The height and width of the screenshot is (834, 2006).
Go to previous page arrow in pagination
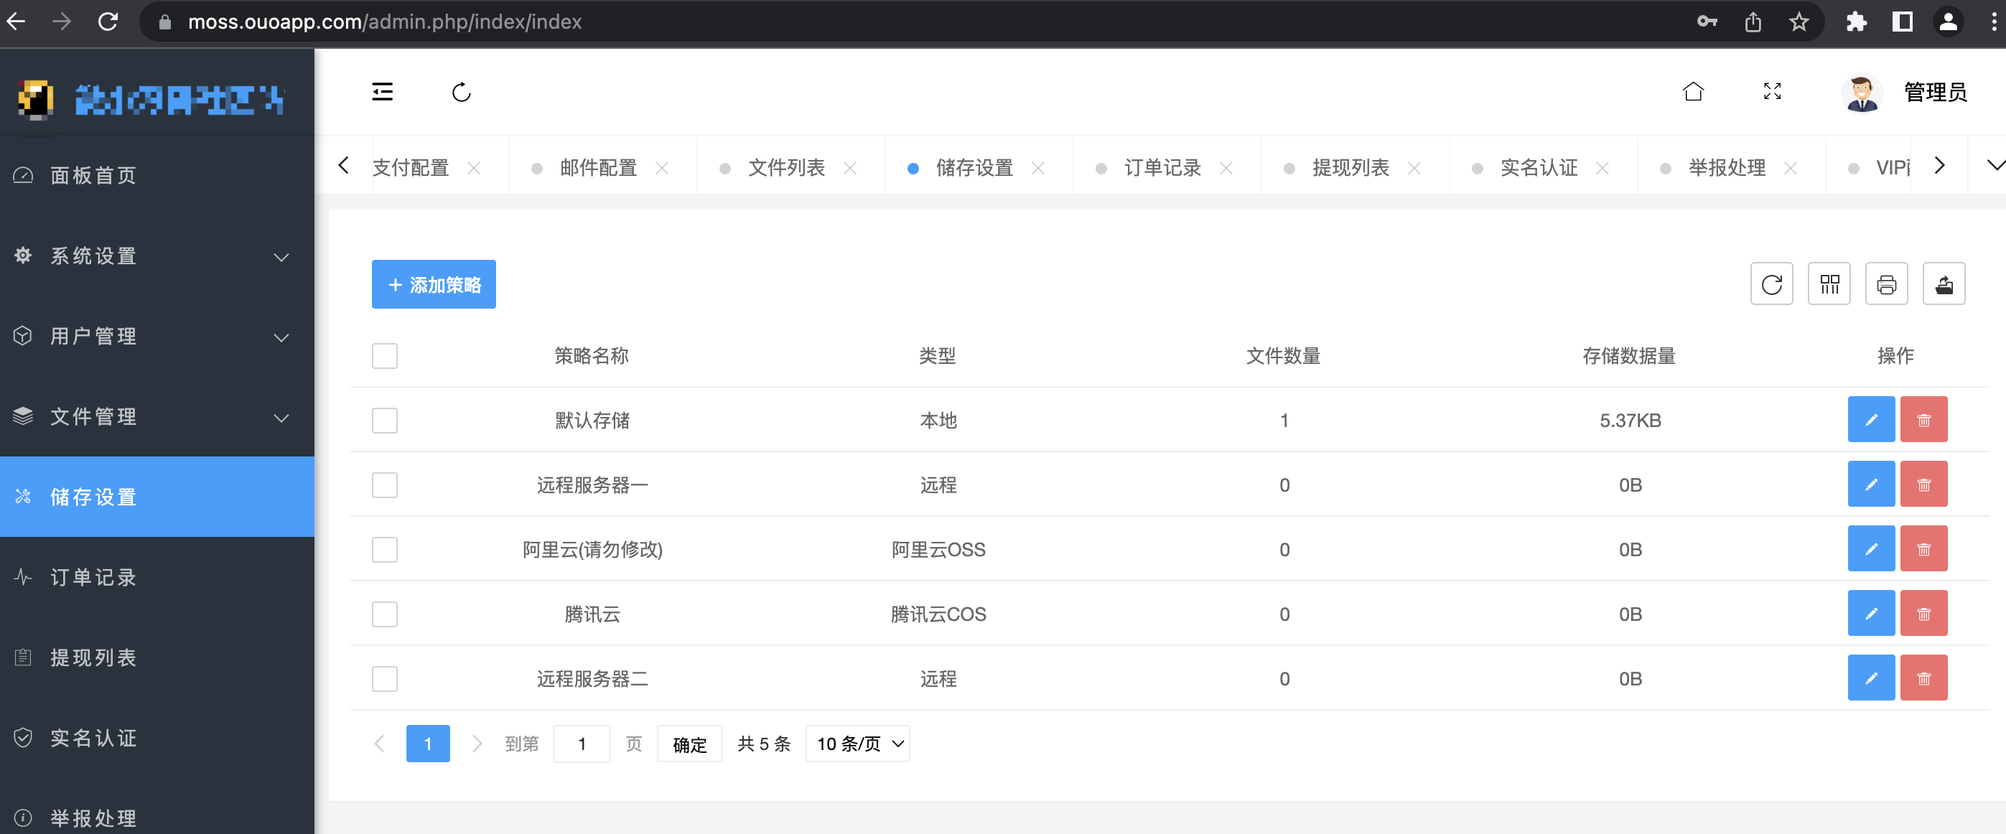point(380,744)
